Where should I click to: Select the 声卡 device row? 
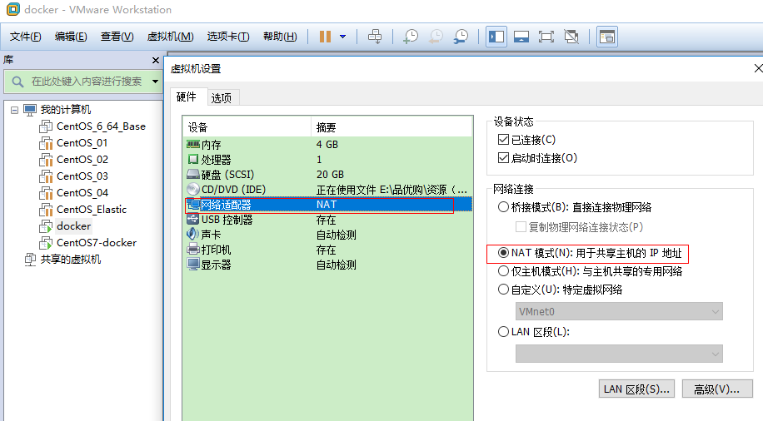[x=328, y=235]
